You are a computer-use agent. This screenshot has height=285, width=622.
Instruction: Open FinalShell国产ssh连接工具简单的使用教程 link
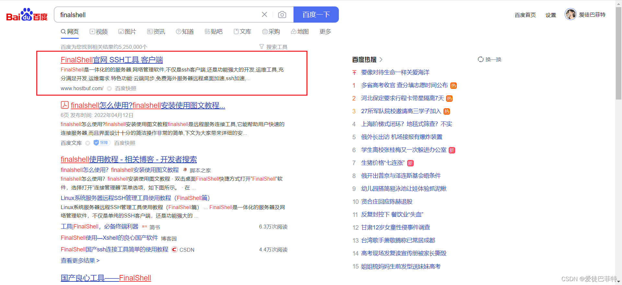point(115,249)
